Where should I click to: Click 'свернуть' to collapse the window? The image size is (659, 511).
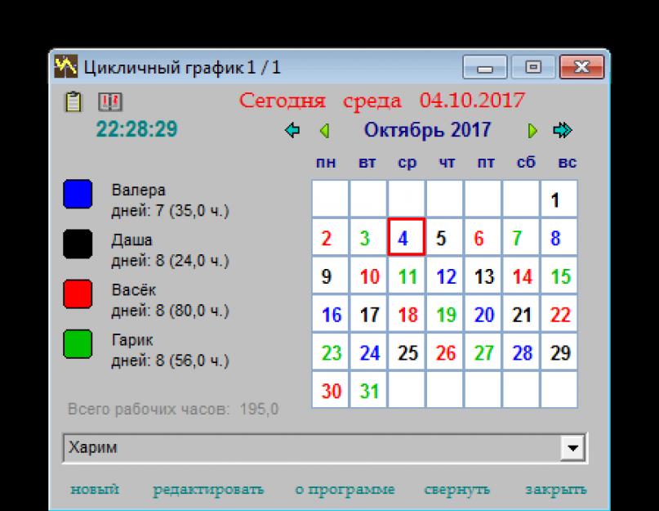(456, 490)
